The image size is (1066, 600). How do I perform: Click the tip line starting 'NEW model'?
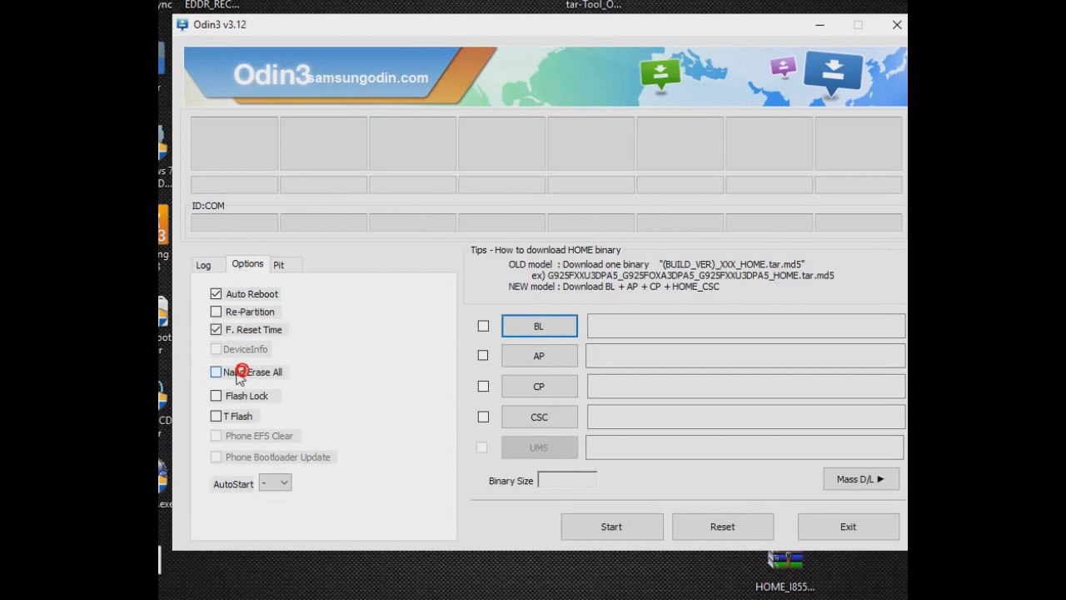[x=614, y=286]
